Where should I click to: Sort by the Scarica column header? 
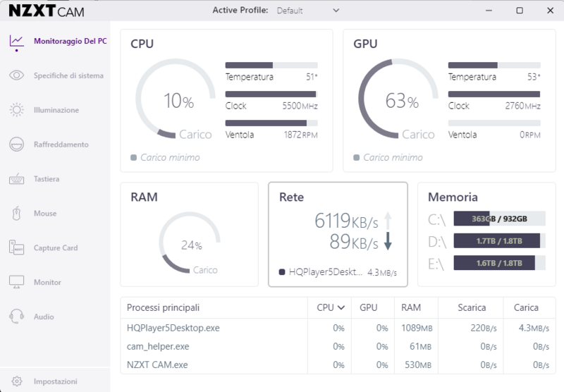472,307
